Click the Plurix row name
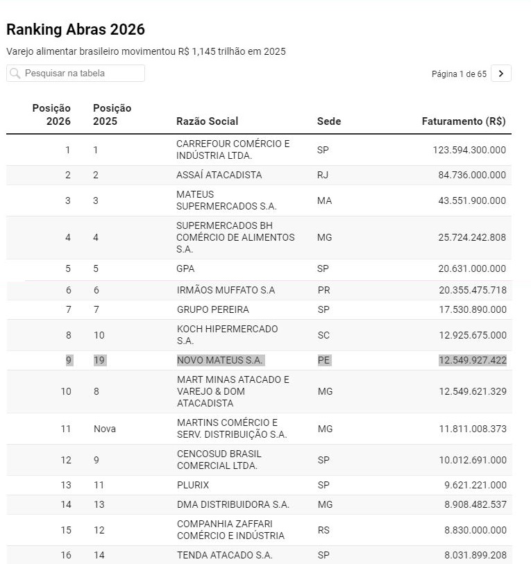This screenshot has width=531, height=564. 192,485
